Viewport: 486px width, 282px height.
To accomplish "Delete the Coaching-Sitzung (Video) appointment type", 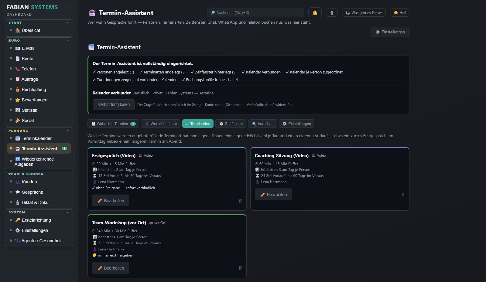I will pos(403,195).
